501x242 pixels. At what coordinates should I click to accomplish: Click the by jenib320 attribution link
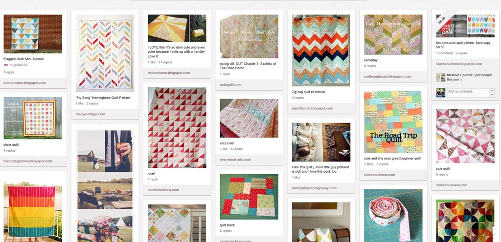click(x=19, y=65)
